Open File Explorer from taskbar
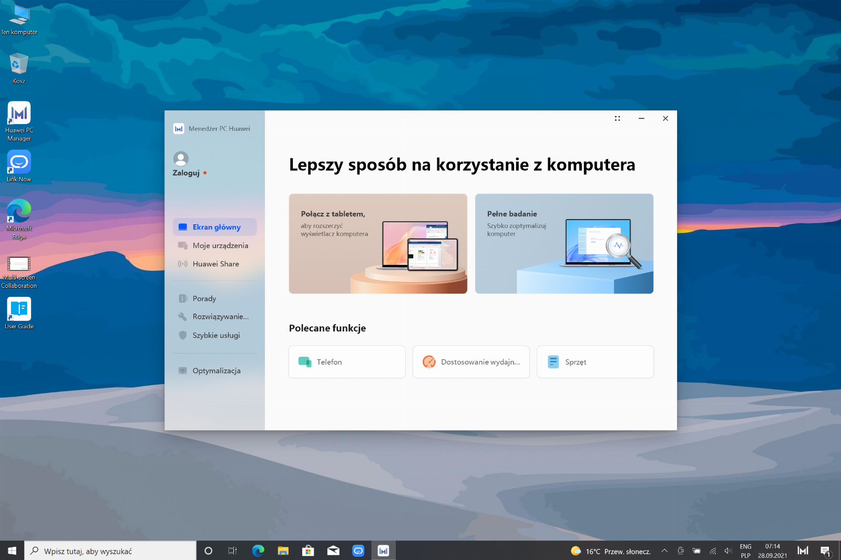841x560 pixels. tap(283, 551)
